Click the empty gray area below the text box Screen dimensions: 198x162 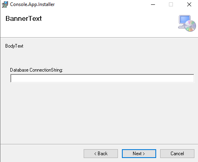tap(99, 113)
